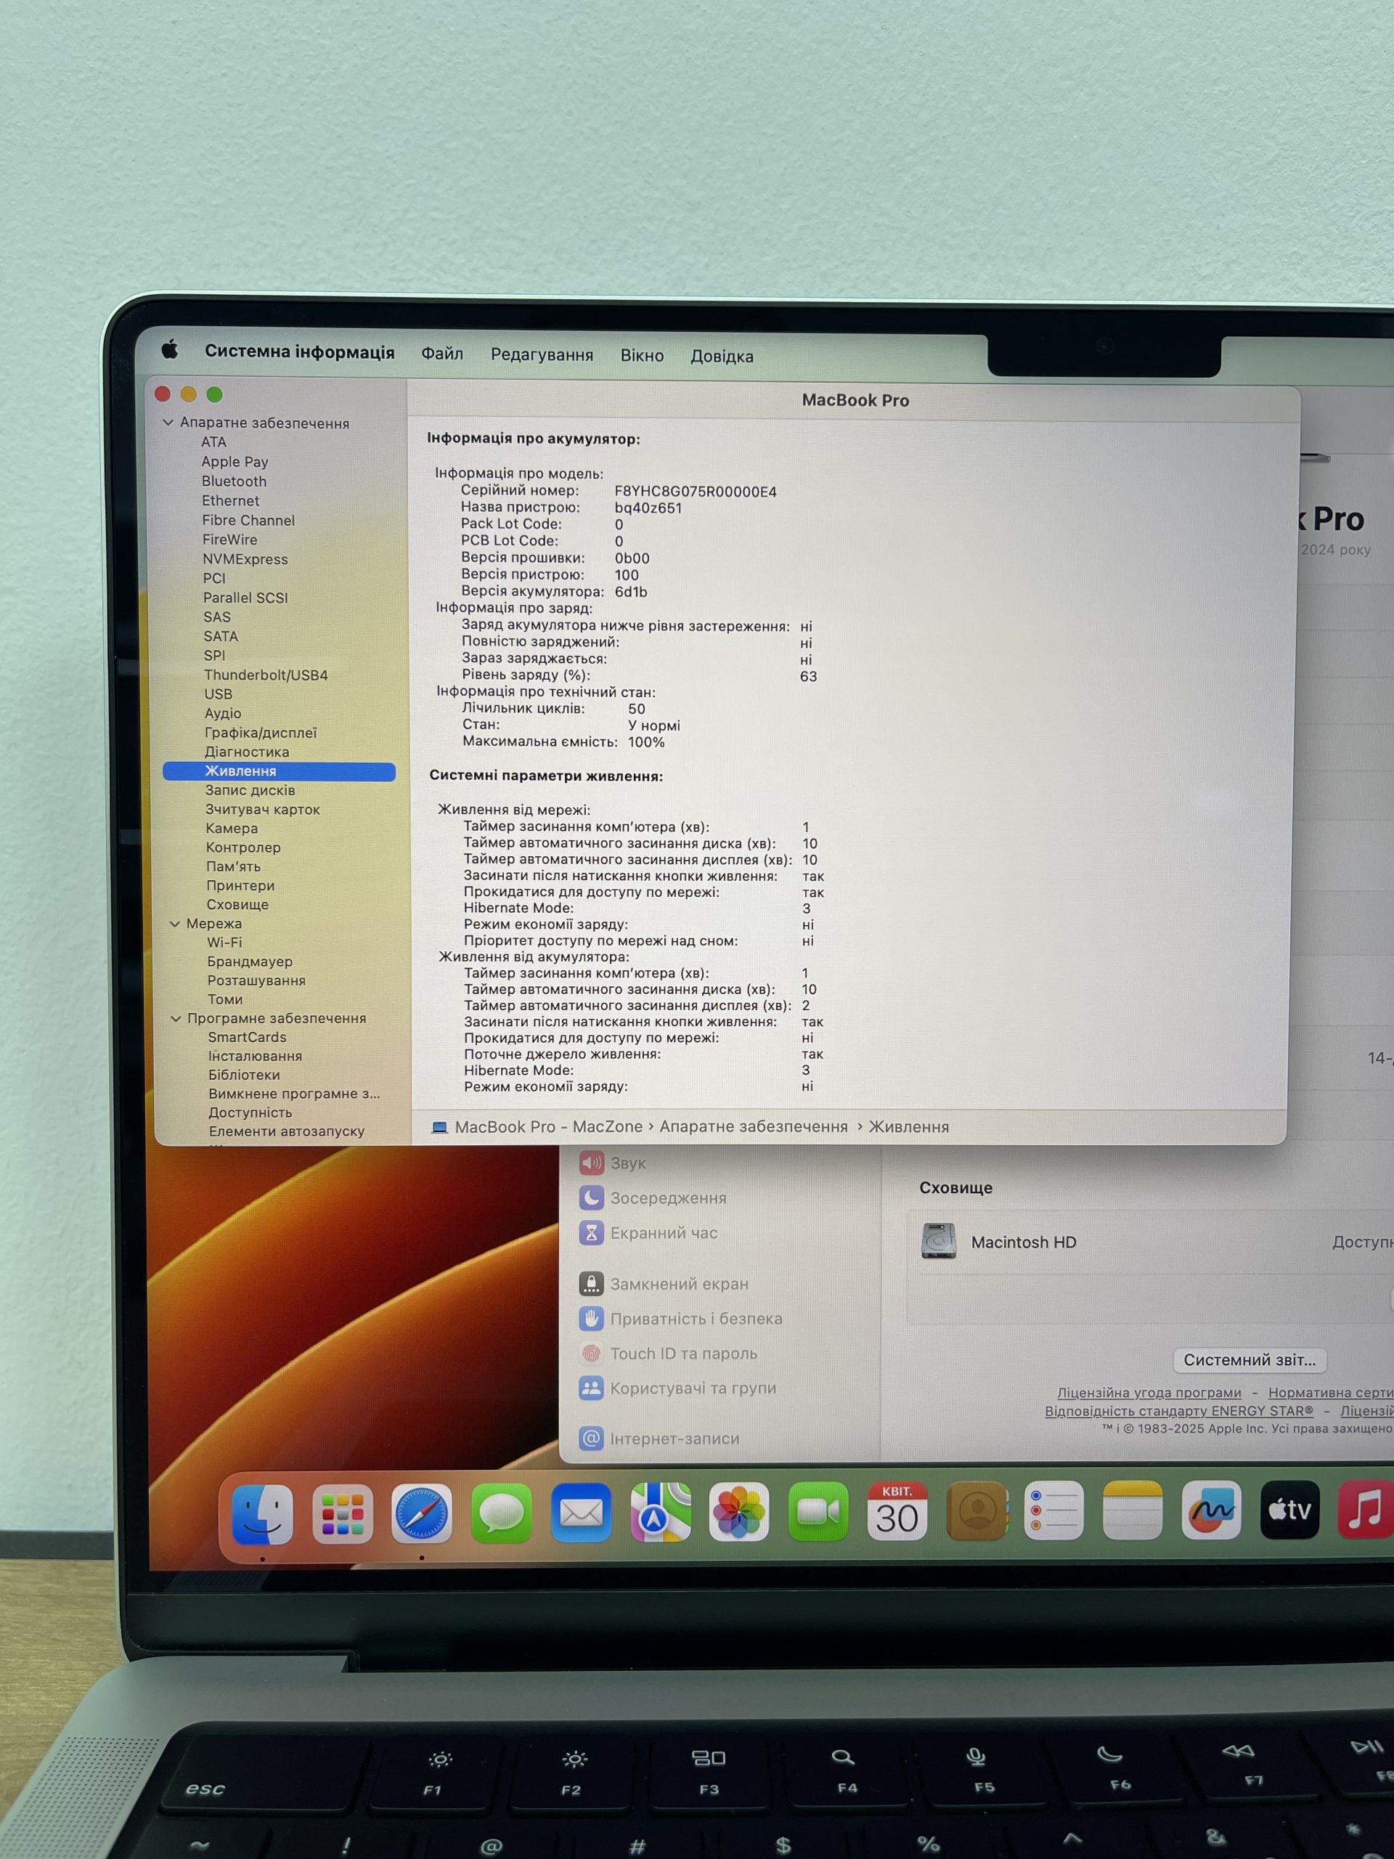
Task: Select Пам'ять in the sidebar
Action: [x=234, y=866]
